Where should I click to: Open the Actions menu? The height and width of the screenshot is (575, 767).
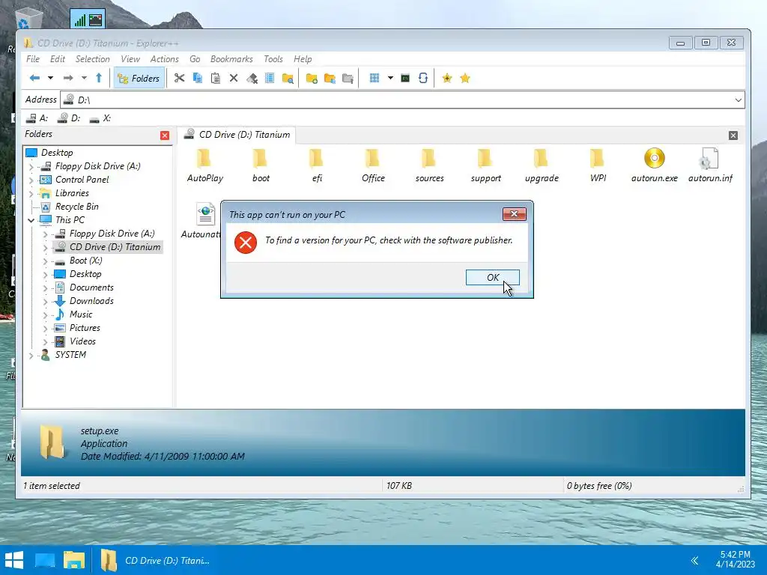(x=164, y=58)
